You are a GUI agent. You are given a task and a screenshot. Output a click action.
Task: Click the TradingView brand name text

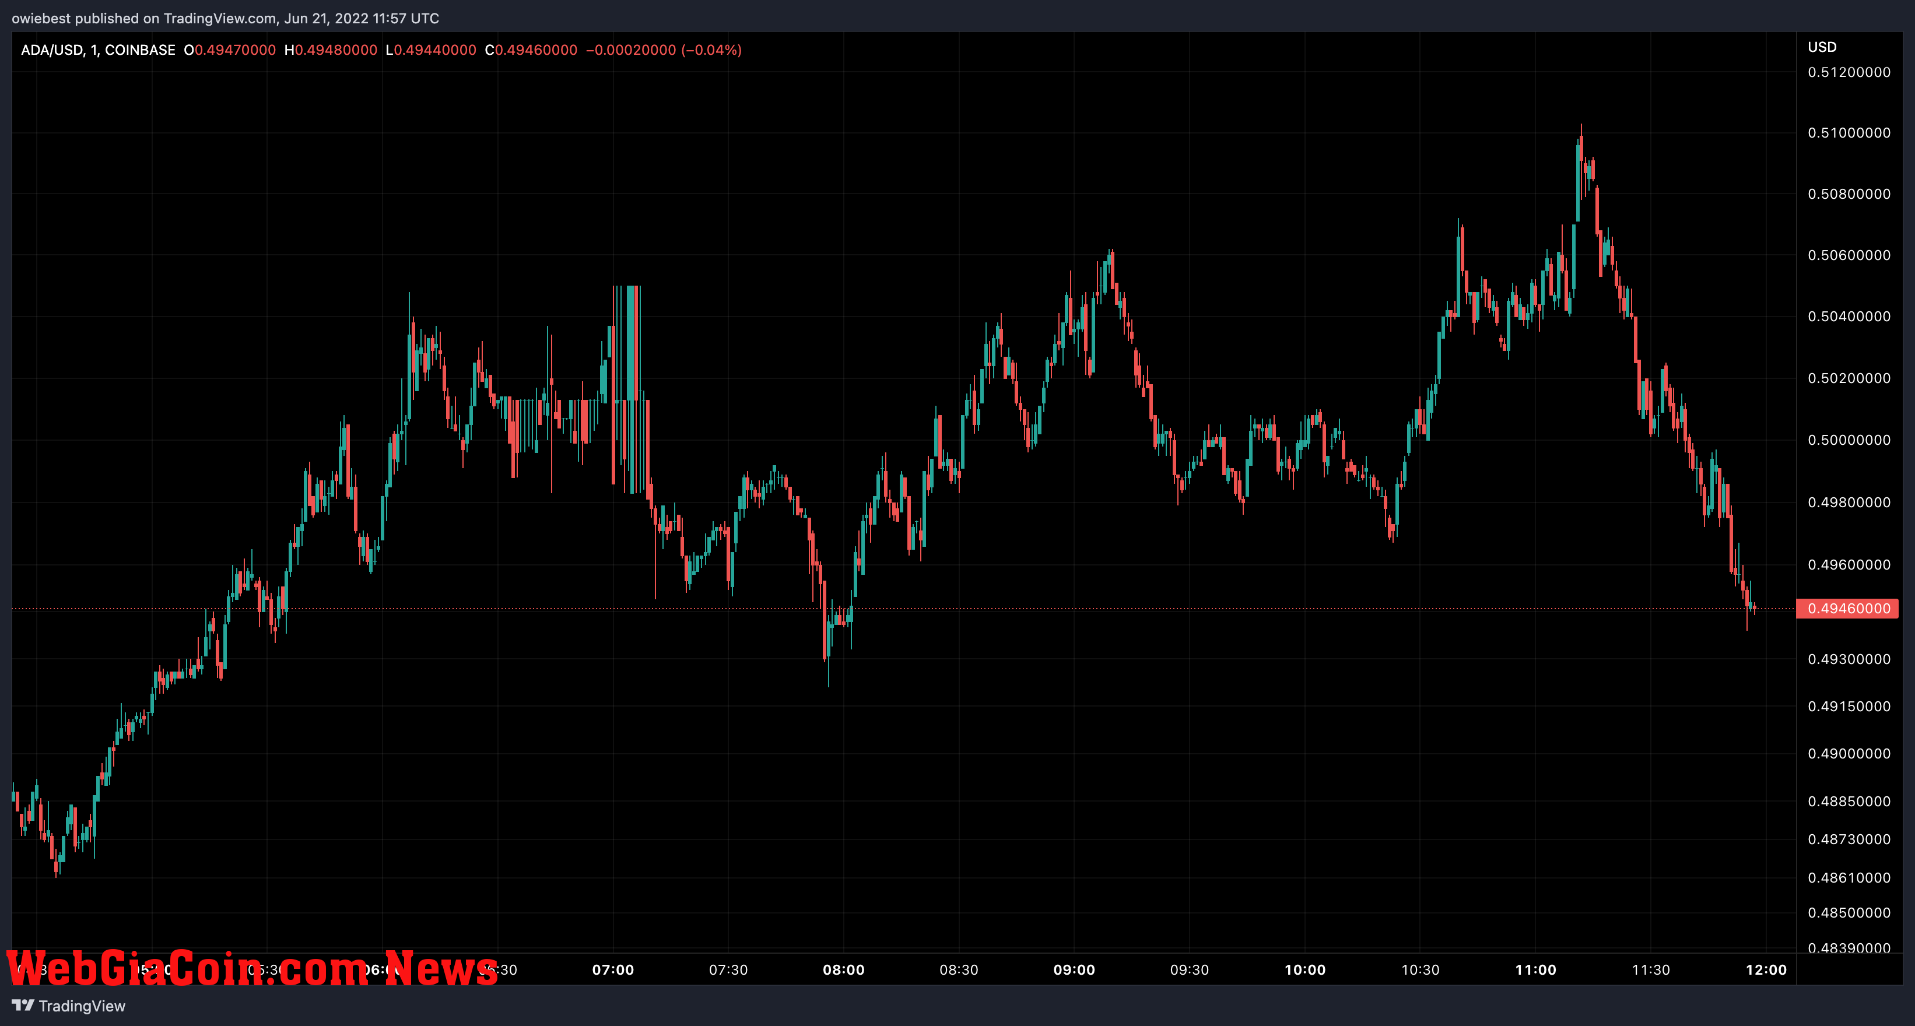82,1006
